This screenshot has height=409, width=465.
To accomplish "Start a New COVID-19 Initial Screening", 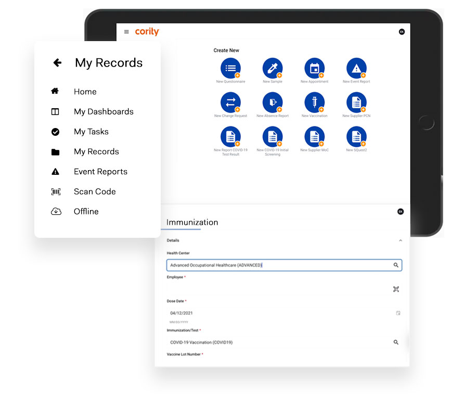I will (x=273, y=137).
